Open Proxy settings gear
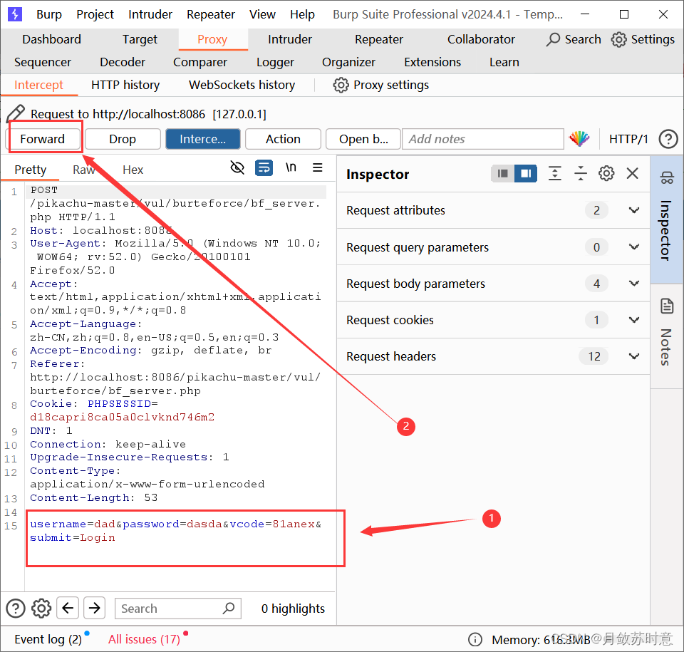684x652 pixels. [341, 85]
